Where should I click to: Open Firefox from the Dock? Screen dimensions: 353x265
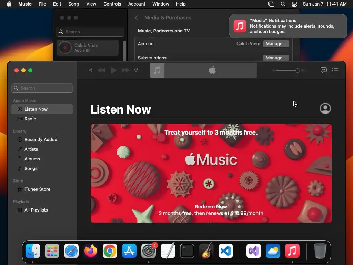point(91,251)
